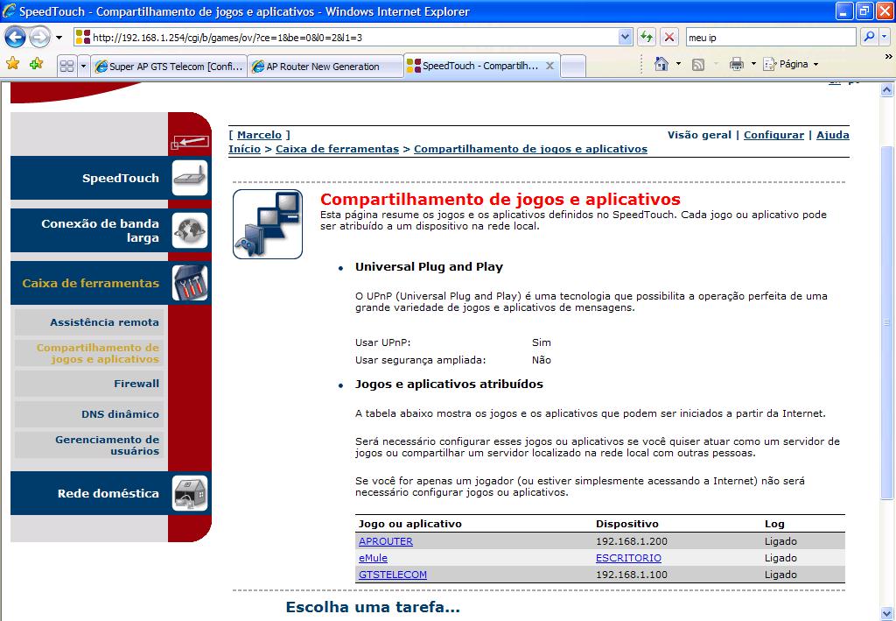Click the Restore Down window button

point(864,11)
